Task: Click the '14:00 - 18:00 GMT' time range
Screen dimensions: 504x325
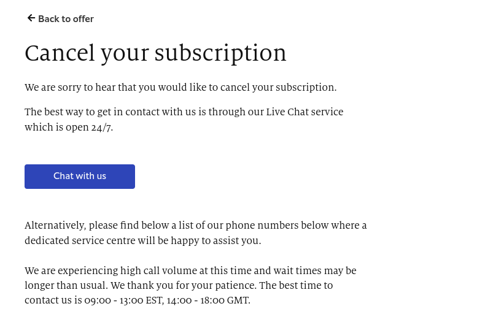Action: point(208,300)
